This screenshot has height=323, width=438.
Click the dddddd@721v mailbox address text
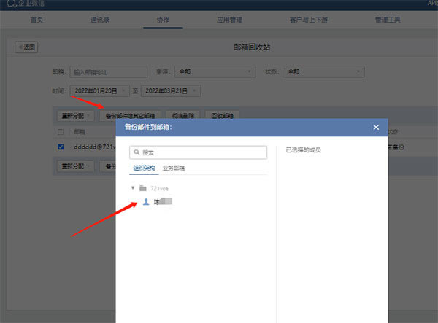[x=94, y=147]
